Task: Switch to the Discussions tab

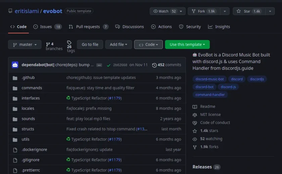Action: pos(130,27)
